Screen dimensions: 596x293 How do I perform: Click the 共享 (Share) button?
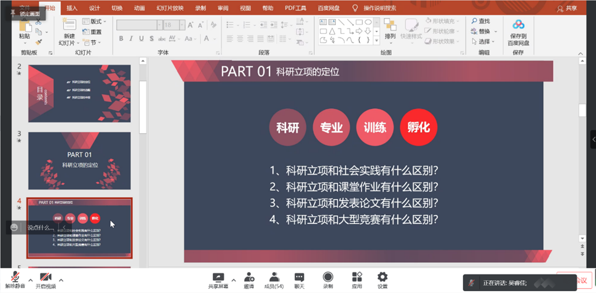pos(566,9)
